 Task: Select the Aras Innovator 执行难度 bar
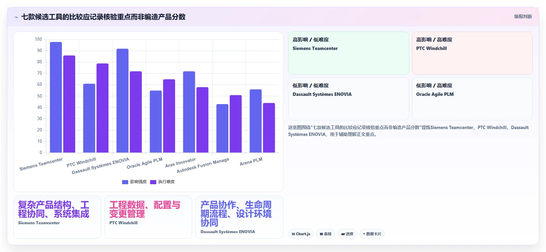(202, 120)
